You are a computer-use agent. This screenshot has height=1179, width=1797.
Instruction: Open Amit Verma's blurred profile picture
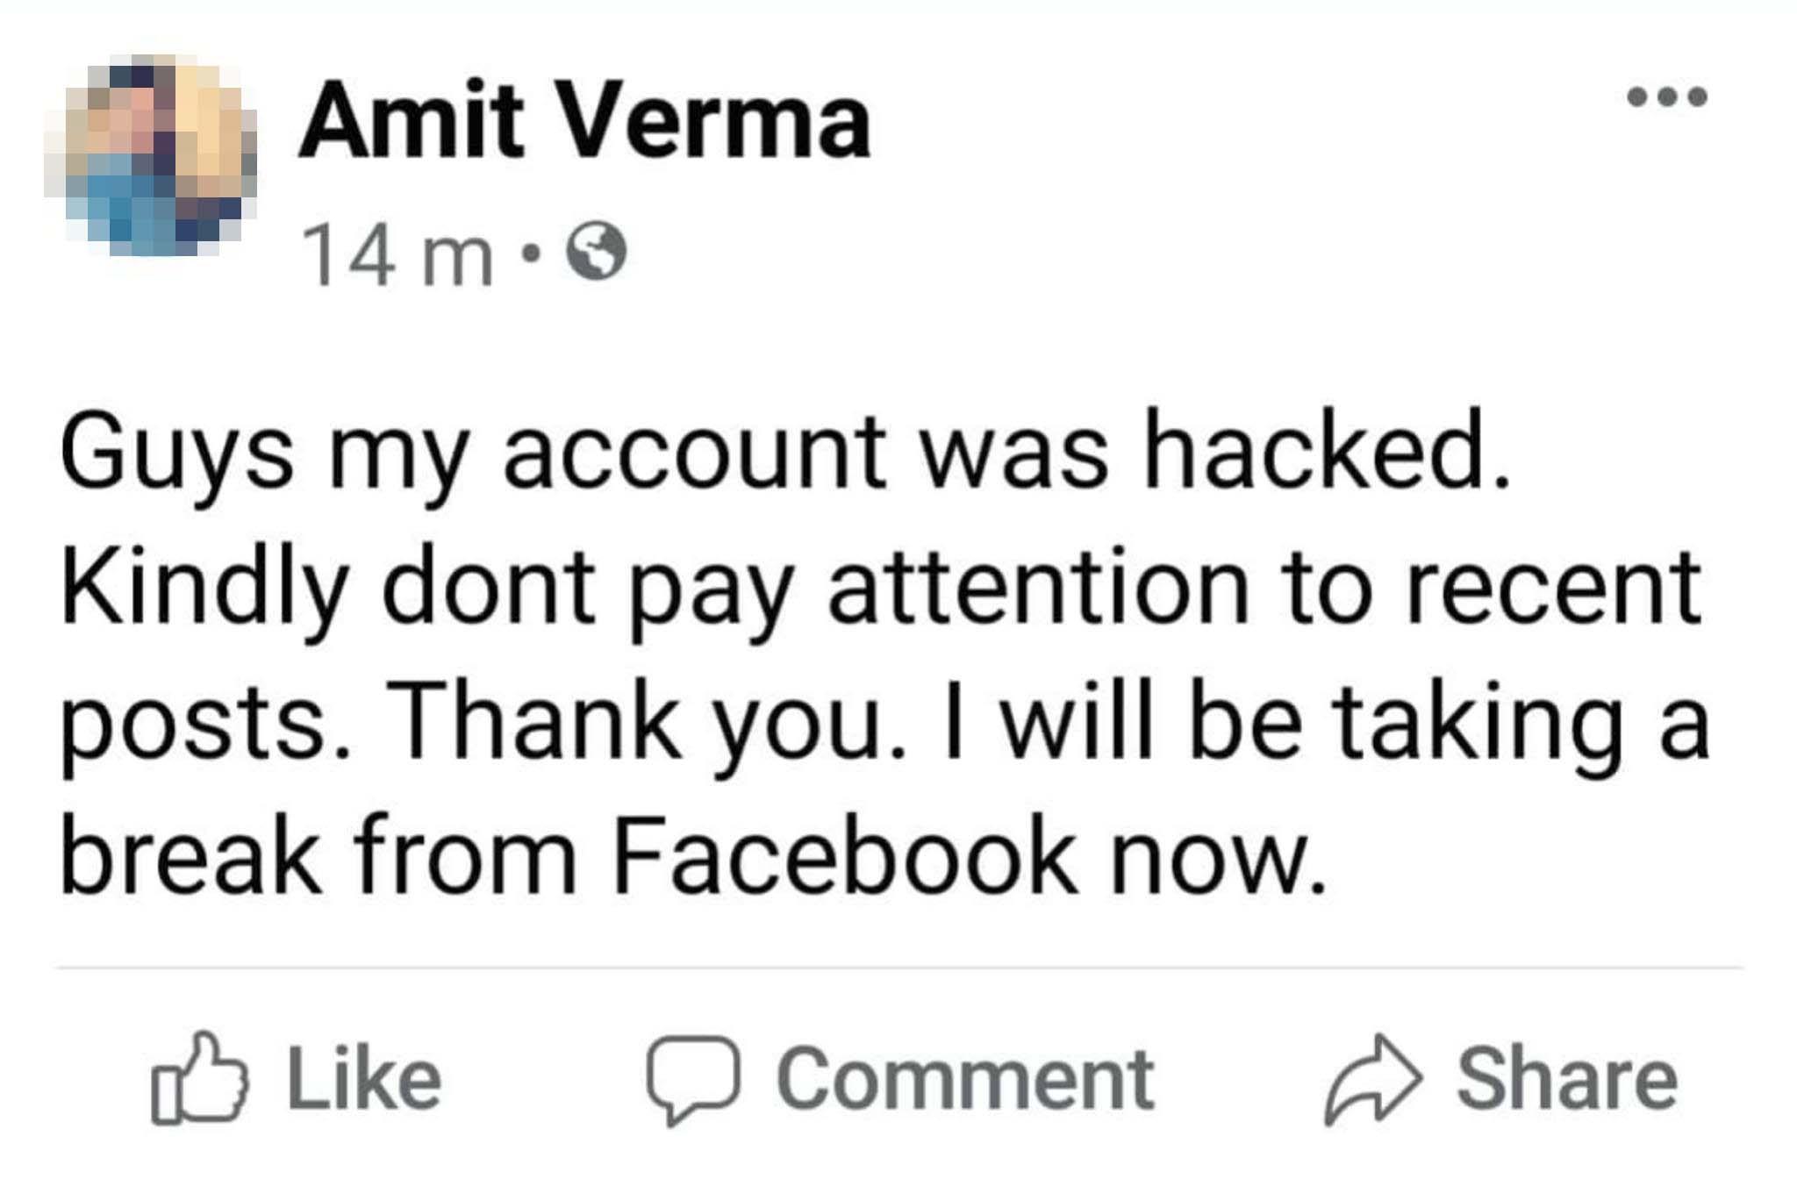(x=151, y=154)
